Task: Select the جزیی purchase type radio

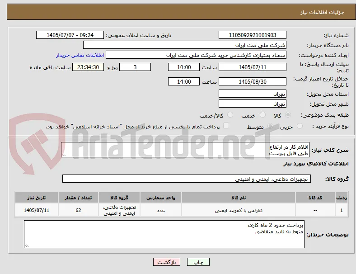Action: (300, 126)
